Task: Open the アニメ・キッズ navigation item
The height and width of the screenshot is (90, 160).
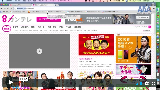Action: pyautogui.click(x=65, y=27)
